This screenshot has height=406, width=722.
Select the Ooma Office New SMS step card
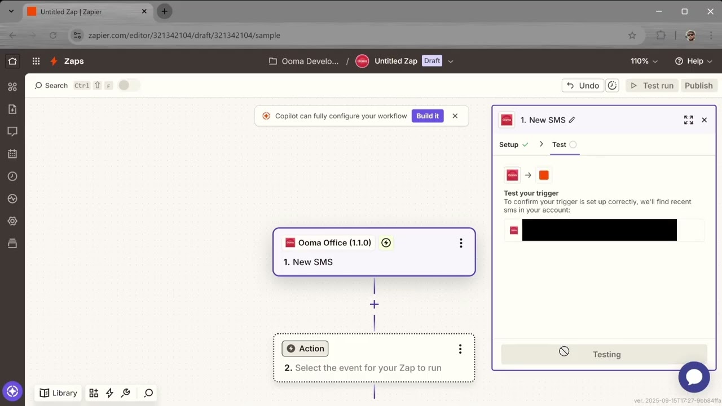click(x=374, y=252)
